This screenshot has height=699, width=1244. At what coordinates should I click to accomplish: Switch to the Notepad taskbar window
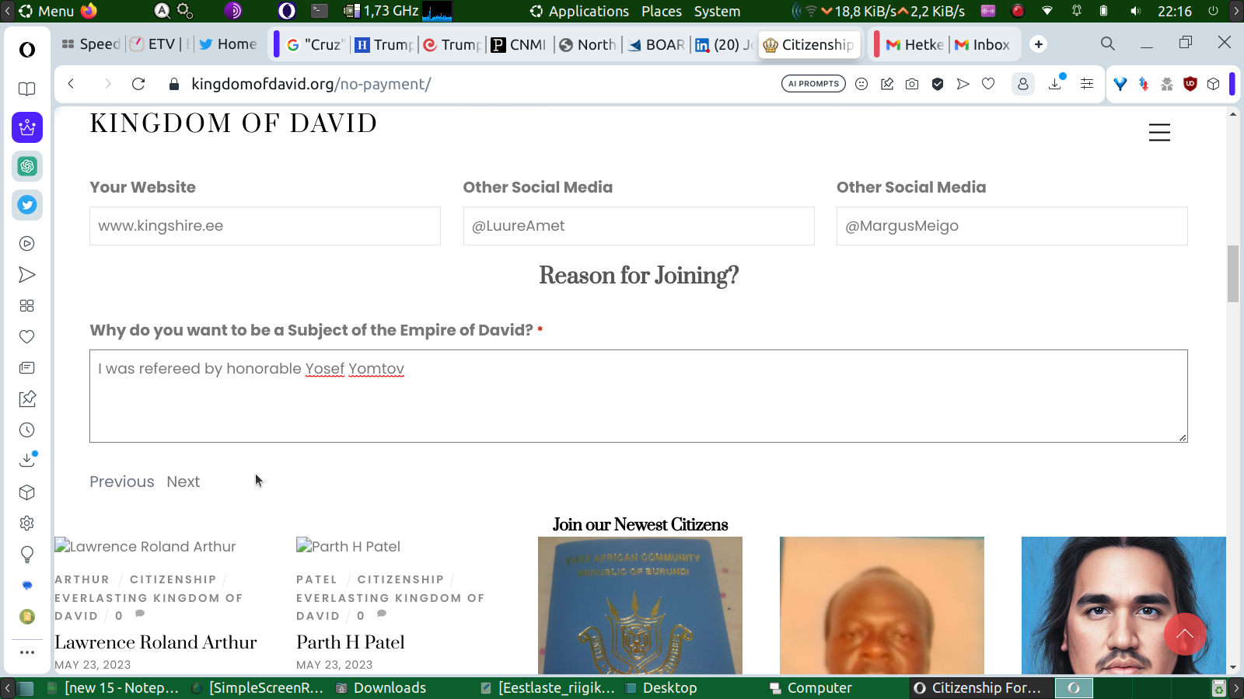click(113, 688)
